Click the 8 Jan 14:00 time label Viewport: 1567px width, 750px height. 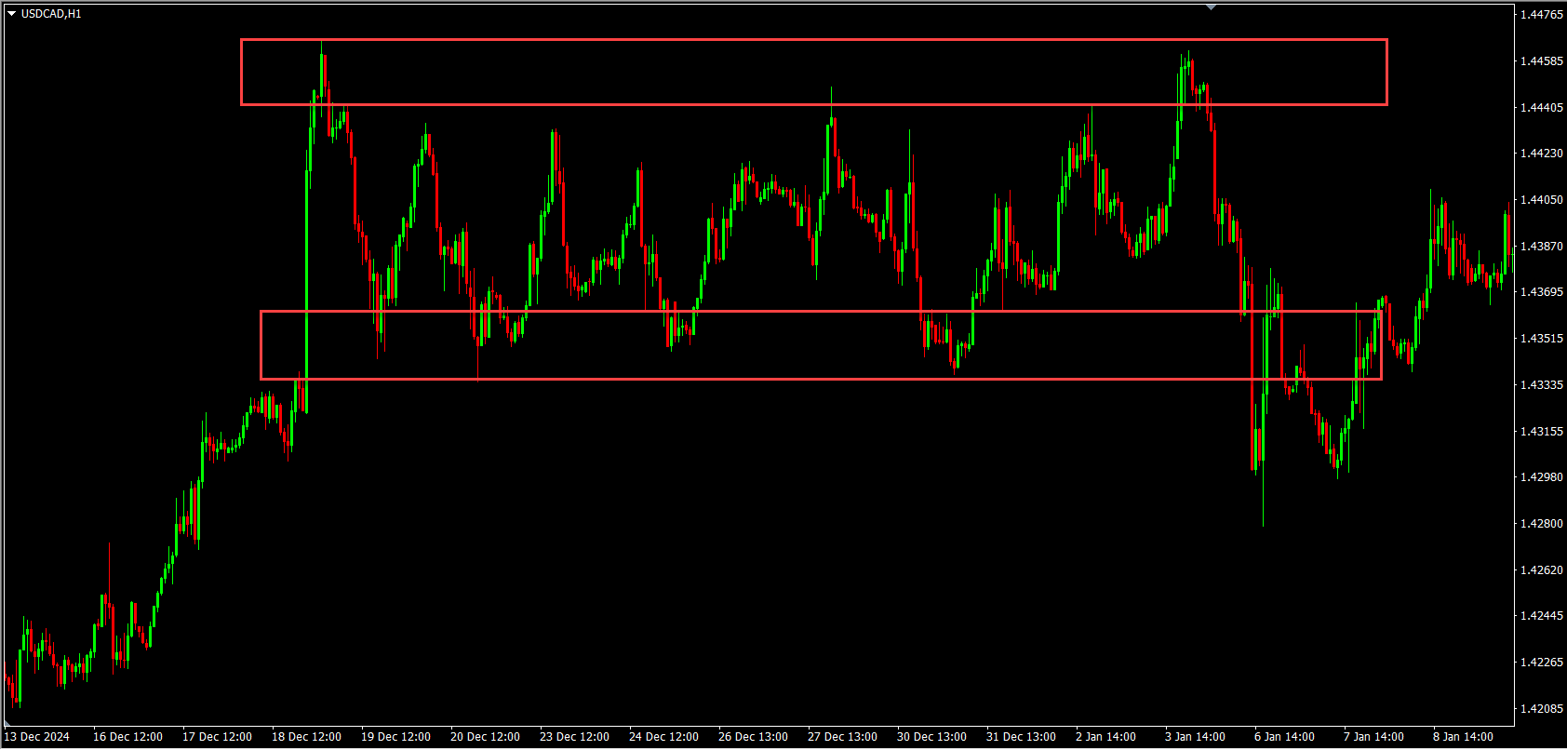coord(1463,737)
